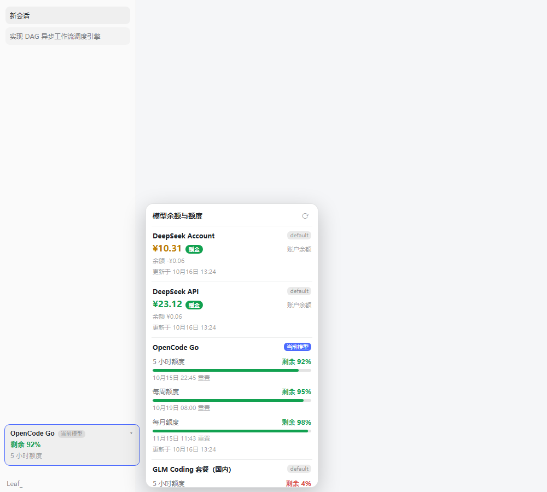Click the 账户余额 label of DeepSeek API
547x492 pixels.
click(299, 305)
